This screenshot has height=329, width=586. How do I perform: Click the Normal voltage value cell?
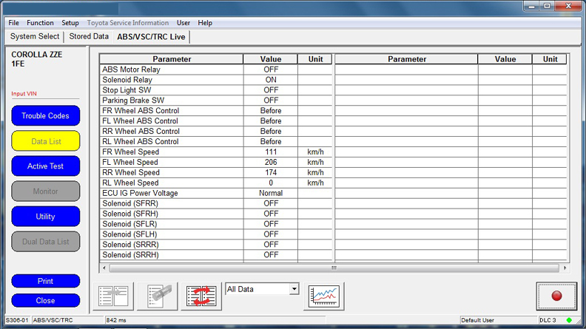271,193
